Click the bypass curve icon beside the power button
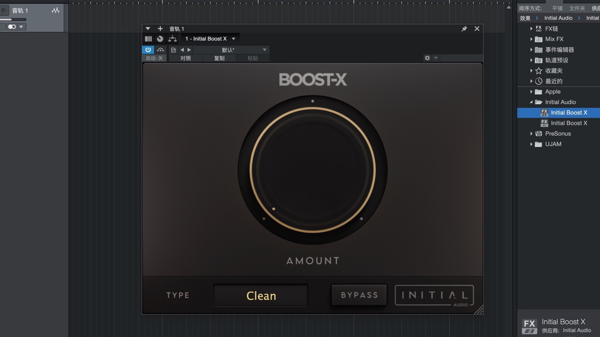600x337 pixels. (160, 50)
